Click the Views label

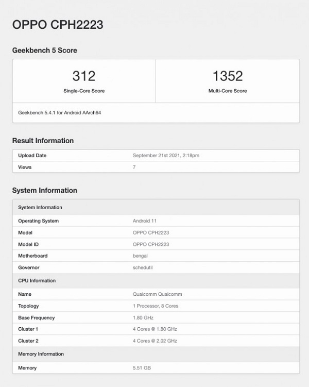point(25,167)
